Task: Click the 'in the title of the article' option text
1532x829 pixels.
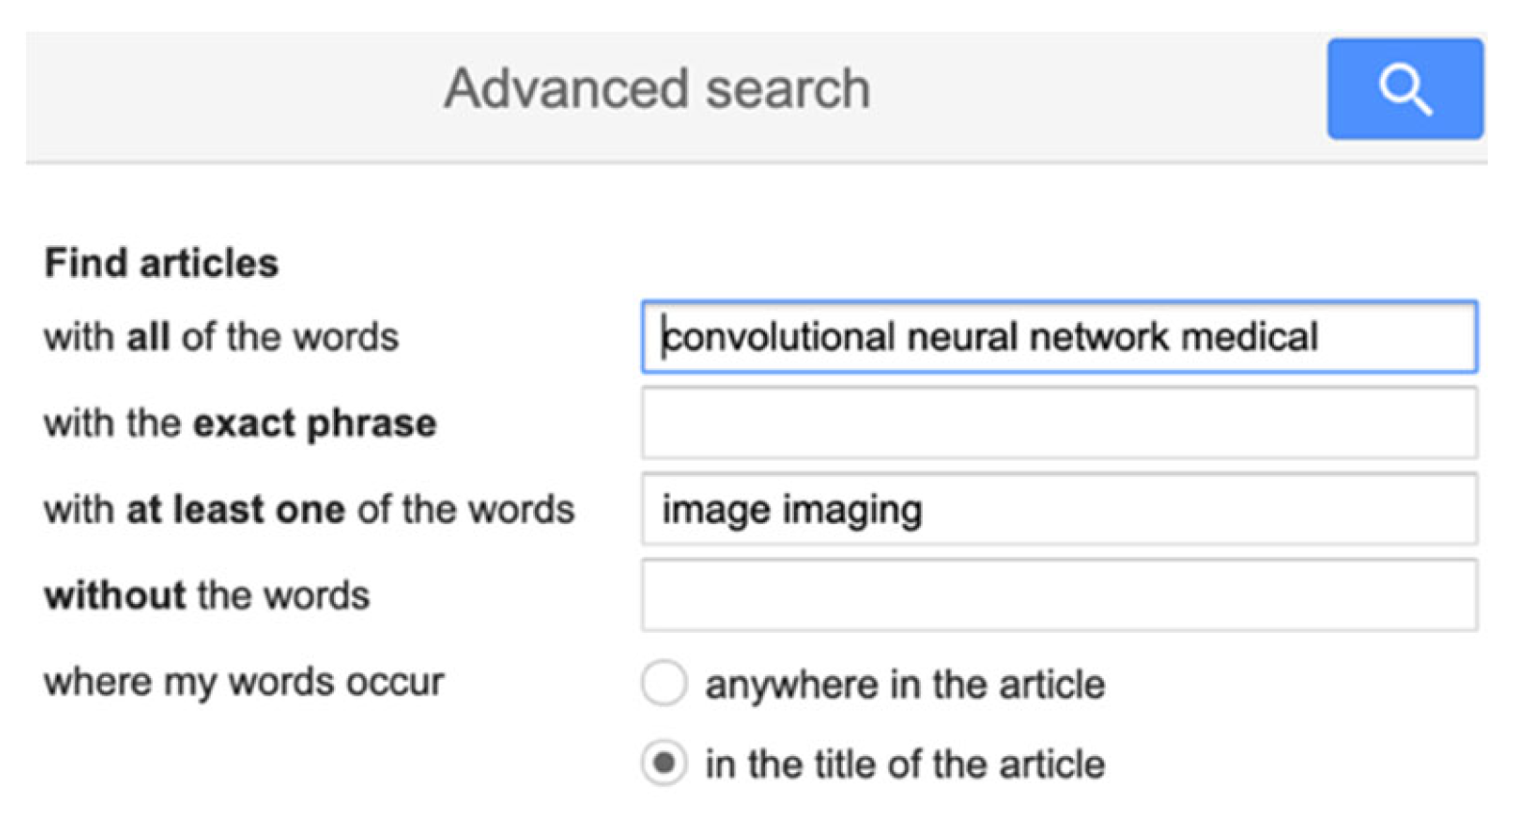Action: click(x=905, y=765)
